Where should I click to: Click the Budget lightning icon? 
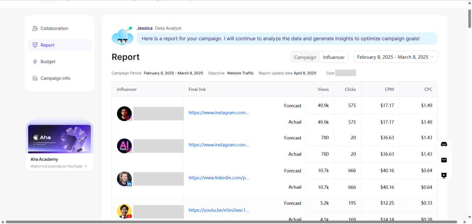coord(35,62)
